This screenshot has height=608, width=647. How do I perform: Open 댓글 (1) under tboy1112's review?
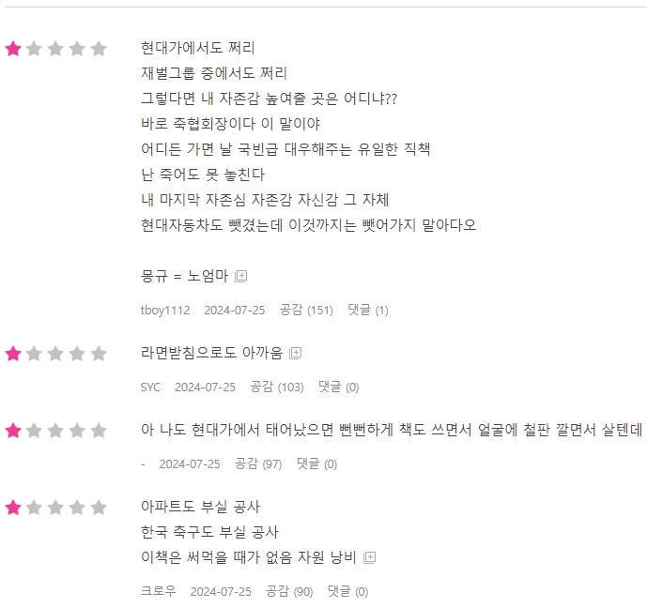coord(367,310)
